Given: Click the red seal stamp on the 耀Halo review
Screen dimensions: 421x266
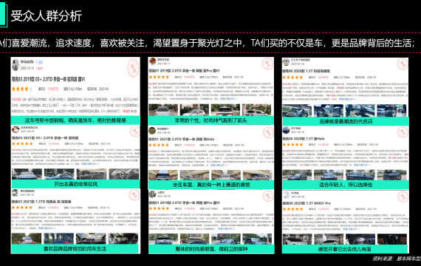Looking at the screenshot, I should 403,132.
